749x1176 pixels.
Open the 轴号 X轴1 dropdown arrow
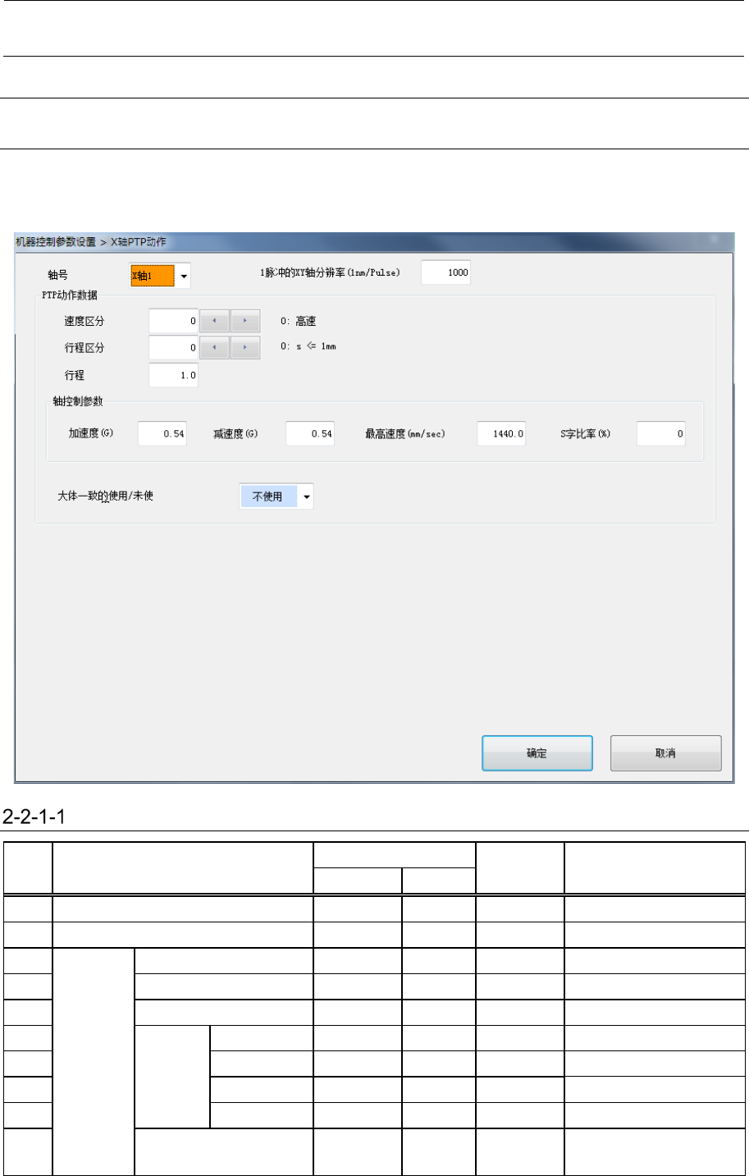tap(184, 277)
